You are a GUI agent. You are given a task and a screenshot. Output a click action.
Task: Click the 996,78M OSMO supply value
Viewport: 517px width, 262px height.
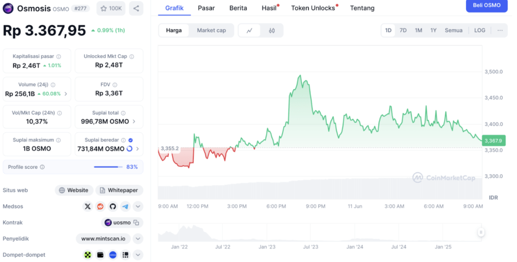105,122
